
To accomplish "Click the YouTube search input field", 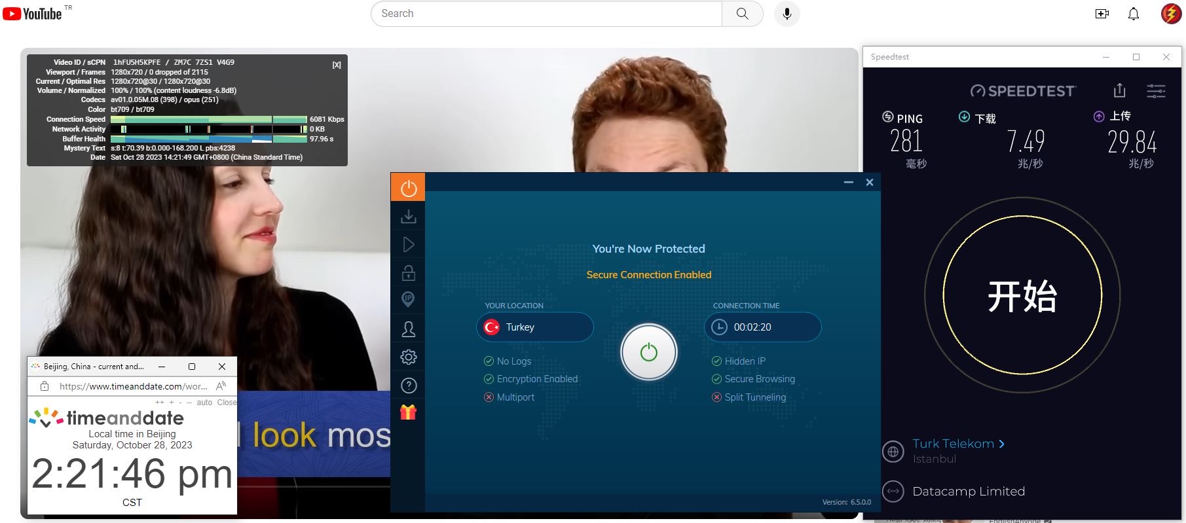I will click(x=546, y=14).
